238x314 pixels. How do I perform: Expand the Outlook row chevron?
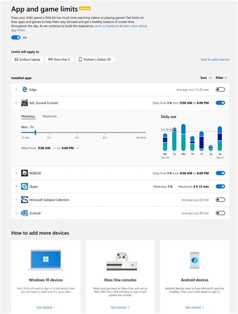point(16,213)
